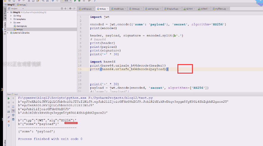Click the jwt.decode payload line in editor

point(149,88)
